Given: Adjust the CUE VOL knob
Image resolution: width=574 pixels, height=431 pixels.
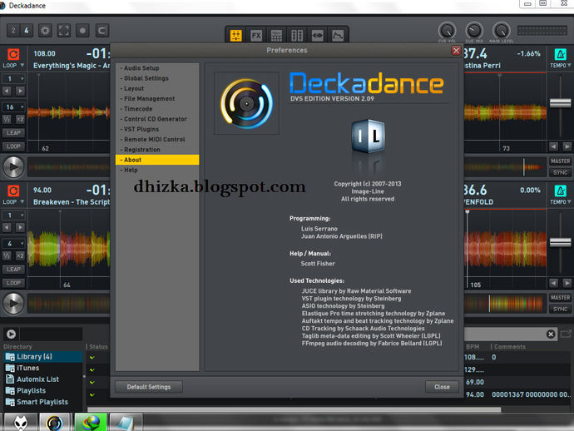Looking at the screenshot, I should pos(447,31).
